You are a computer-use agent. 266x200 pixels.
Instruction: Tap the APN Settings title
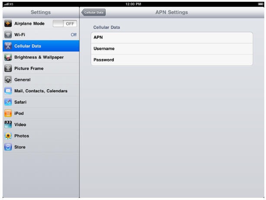click(x=172, y=12)
